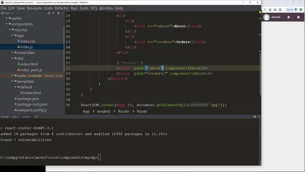The image size is (305, 172).
Task: Click line number 28 in the gutter
Action: click(68, 68)
